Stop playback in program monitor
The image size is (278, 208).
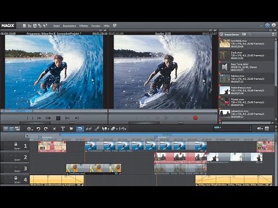pyautogui.click(x=58, y=118)
